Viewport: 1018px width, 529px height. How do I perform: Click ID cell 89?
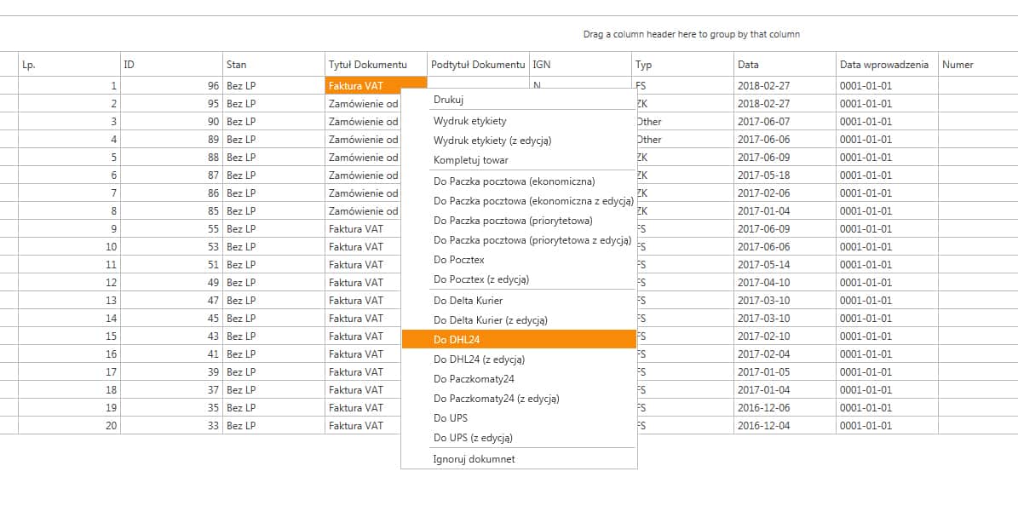171,139
